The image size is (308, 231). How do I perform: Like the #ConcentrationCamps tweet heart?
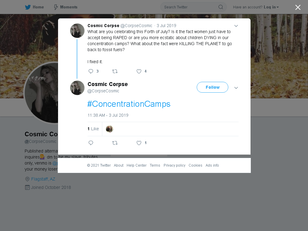(x=139, y=143)
